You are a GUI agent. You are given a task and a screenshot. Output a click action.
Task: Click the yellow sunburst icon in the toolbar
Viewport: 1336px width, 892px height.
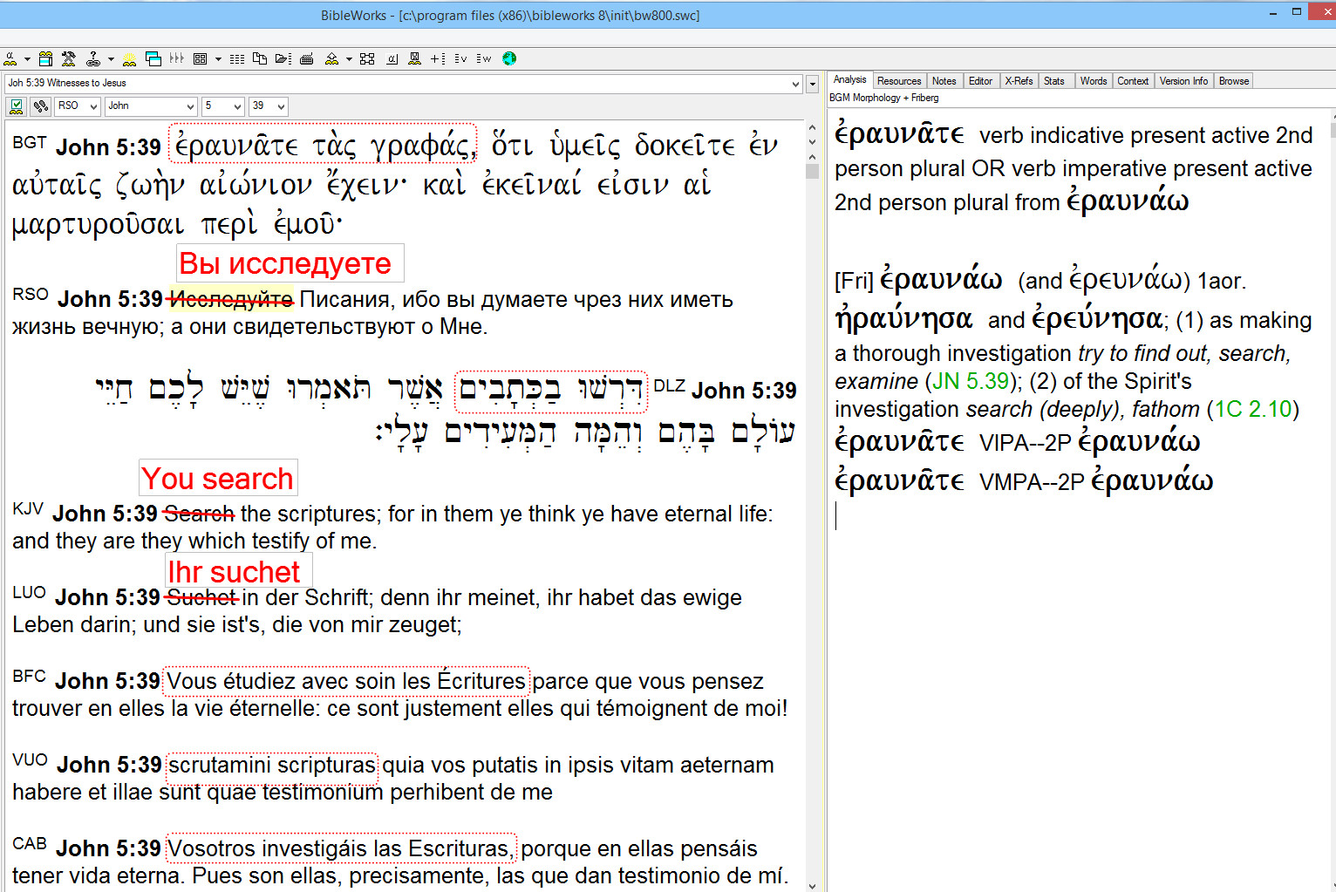point(129,58)
